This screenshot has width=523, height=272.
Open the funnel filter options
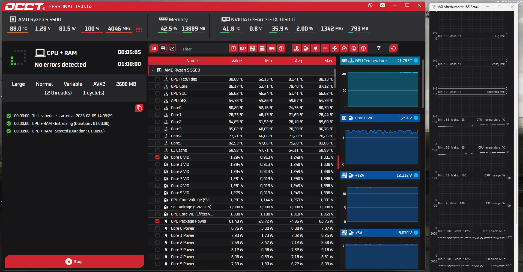click(x=379, y=49)
